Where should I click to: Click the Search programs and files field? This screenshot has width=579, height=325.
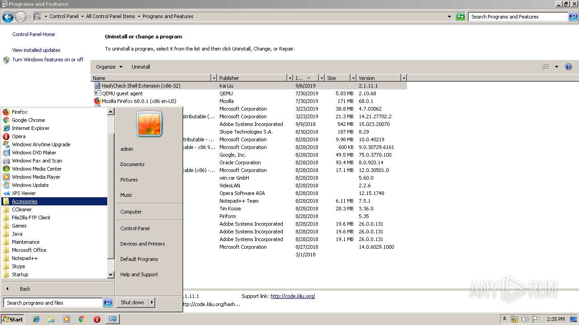tap(53, 303)
